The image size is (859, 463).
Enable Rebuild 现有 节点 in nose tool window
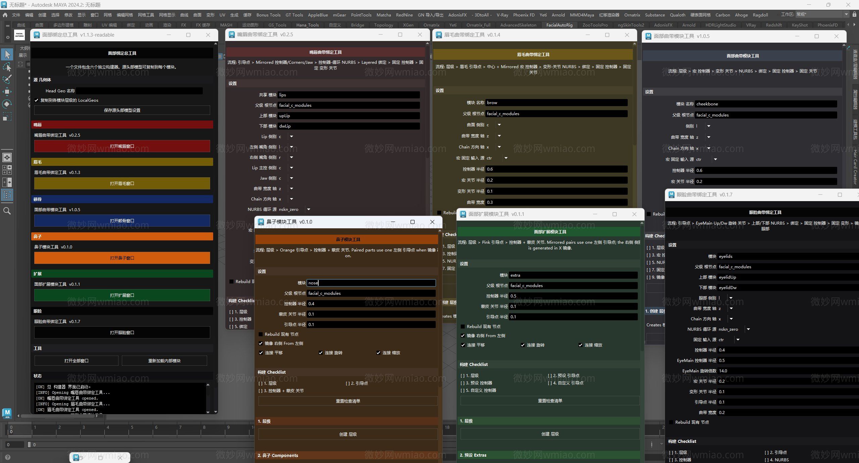point(261,334)
